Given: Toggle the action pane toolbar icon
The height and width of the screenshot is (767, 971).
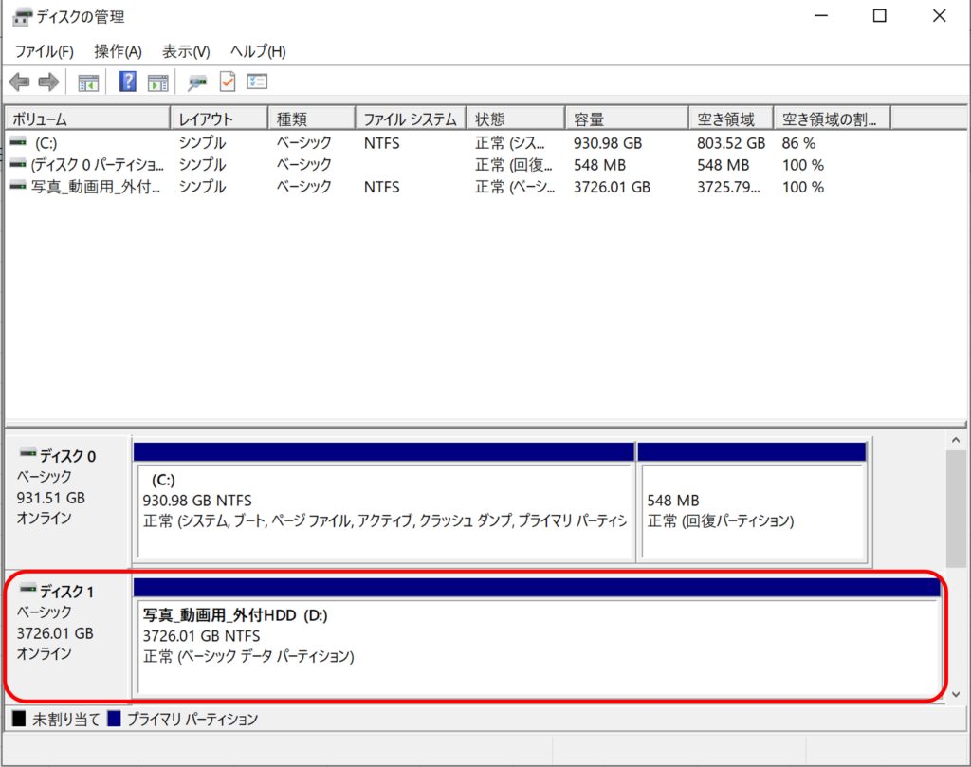Looking at the screenshot, I should pyautogui.click(x=157, y=82).
